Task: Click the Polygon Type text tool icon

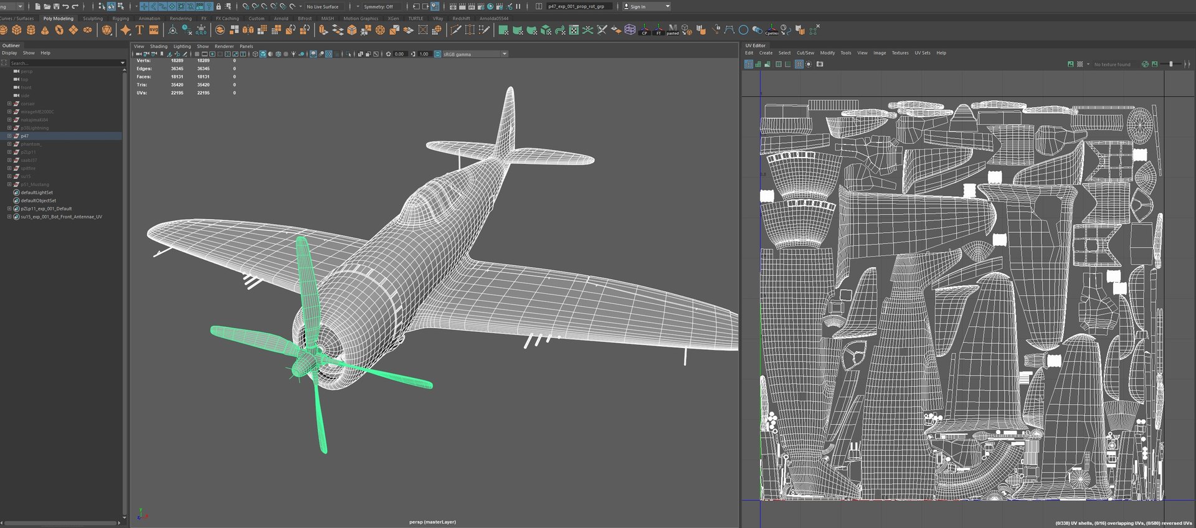Action: [140, 30]
